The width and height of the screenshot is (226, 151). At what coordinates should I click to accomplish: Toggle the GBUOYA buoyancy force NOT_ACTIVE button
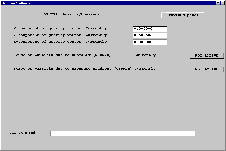[x=207, y=56]
